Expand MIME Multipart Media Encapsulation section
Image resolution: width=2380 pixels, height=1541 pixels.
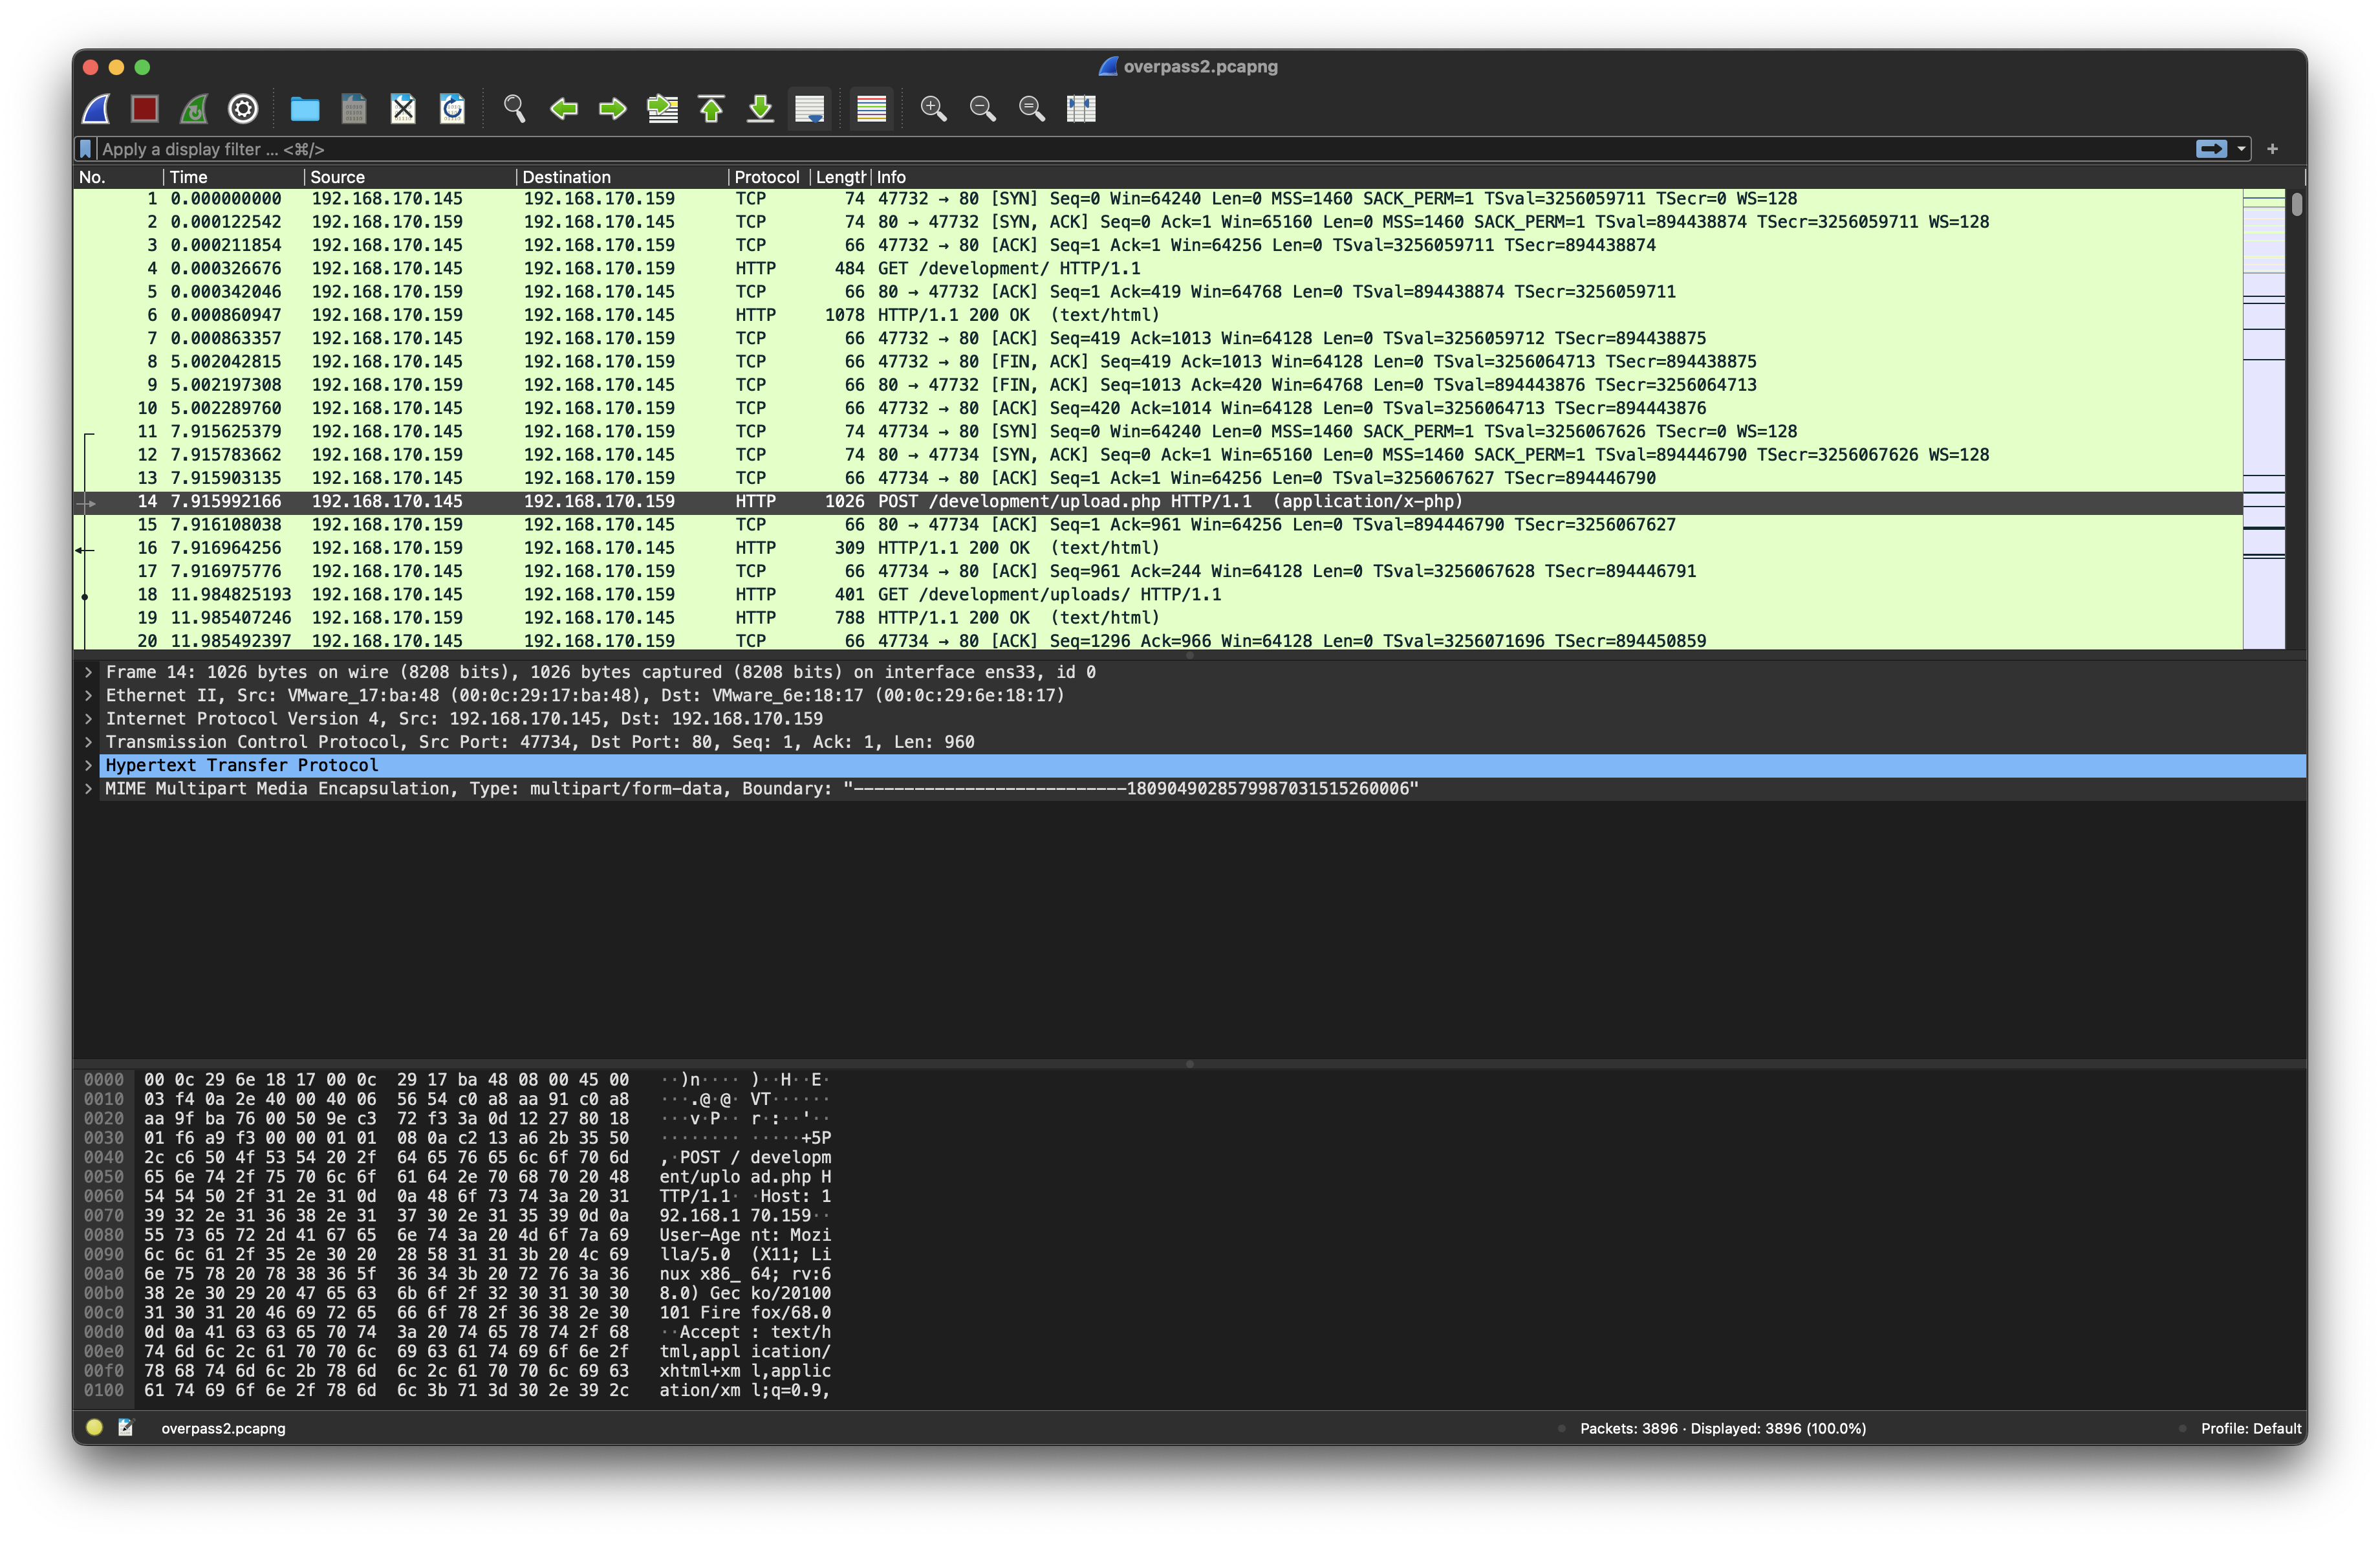point(88,789)
